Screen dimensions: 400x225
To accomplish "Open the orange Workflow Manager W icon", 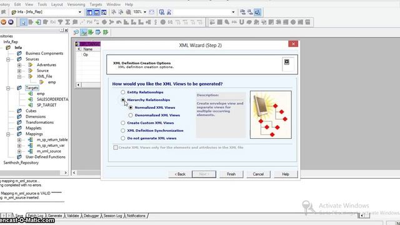I will pos(3,22).
